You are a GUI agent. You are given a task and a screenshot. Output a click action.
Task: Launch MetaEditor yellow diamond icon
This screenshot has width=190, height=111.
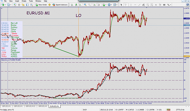pos(50,5)
